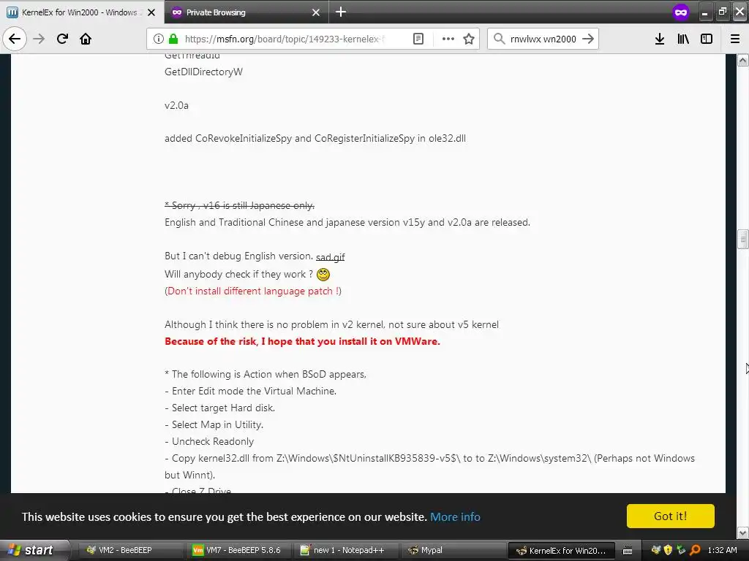Click the 'v2.0a' version heading

[x=176, y=105]
